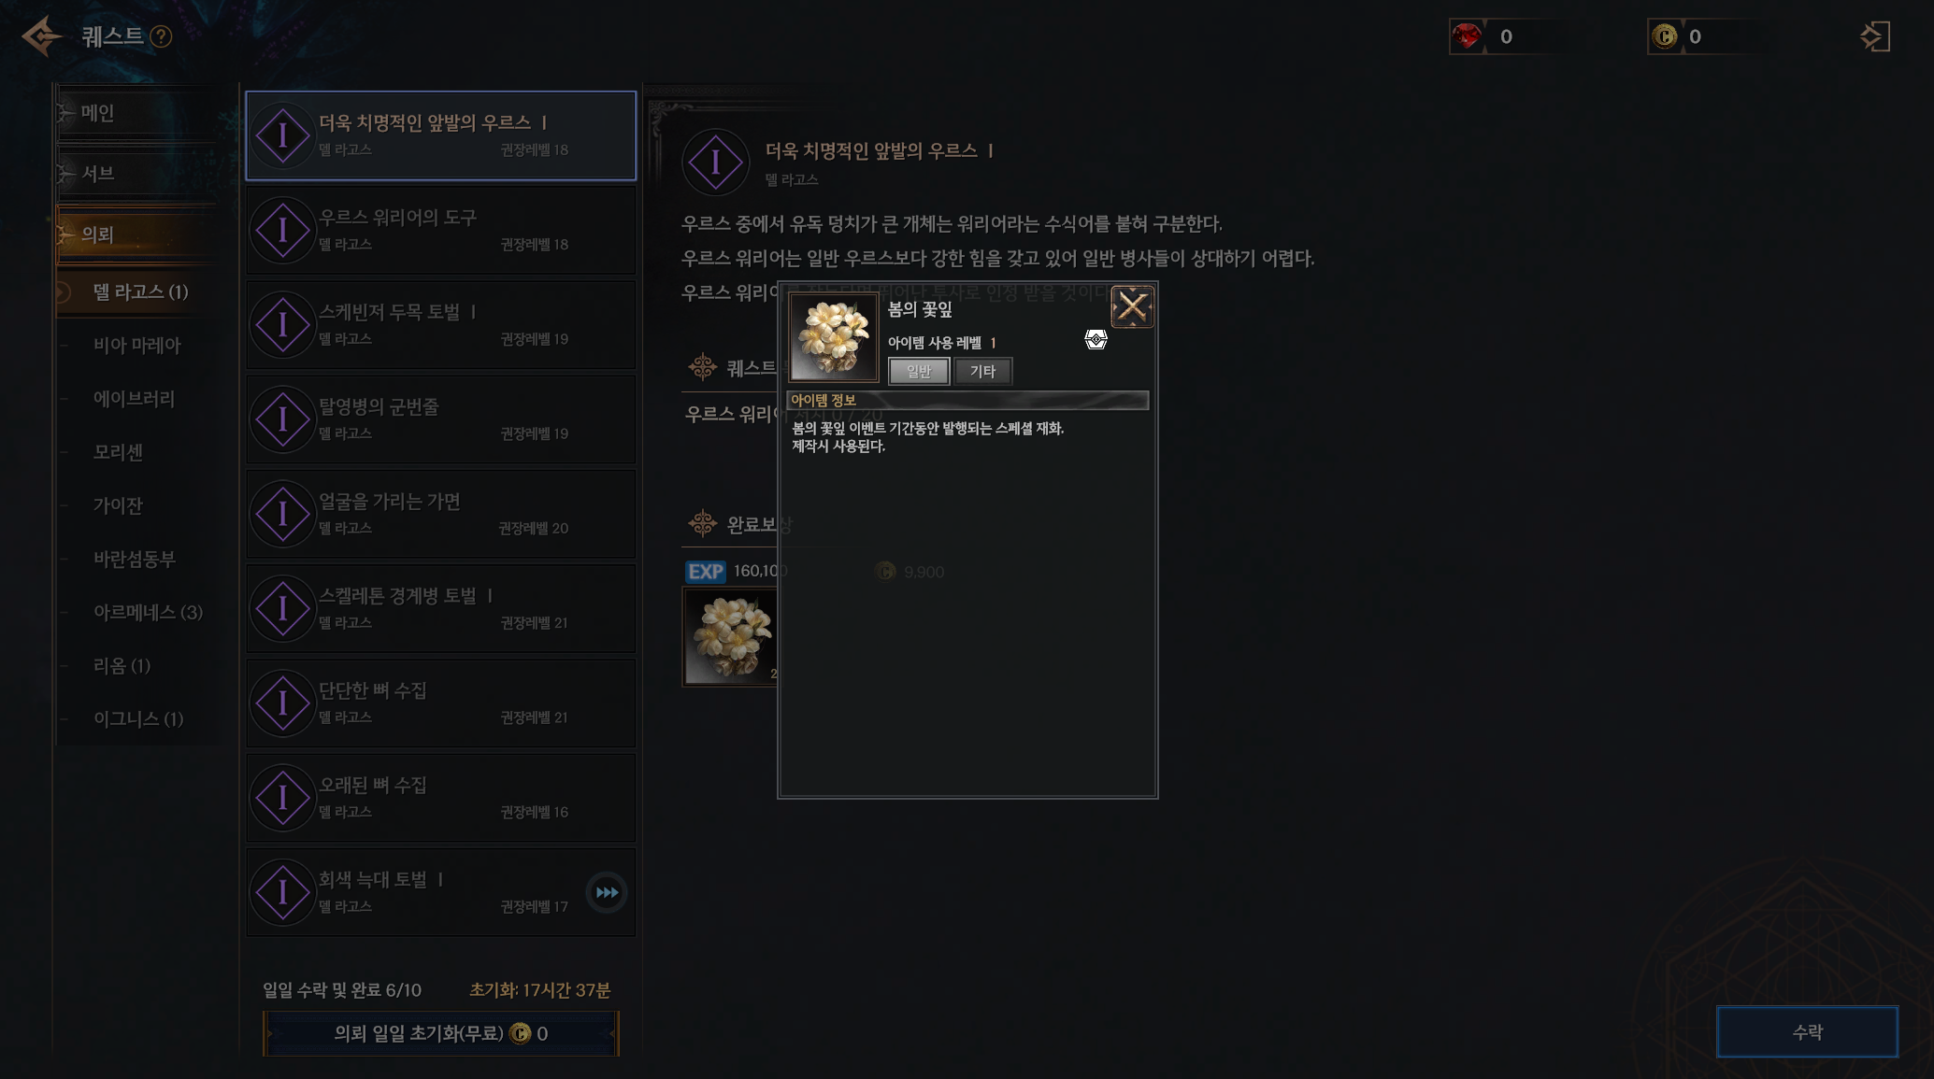Close the 봄의 꽃잎 item popup

pyautogui.click(x=1132, y=307)
